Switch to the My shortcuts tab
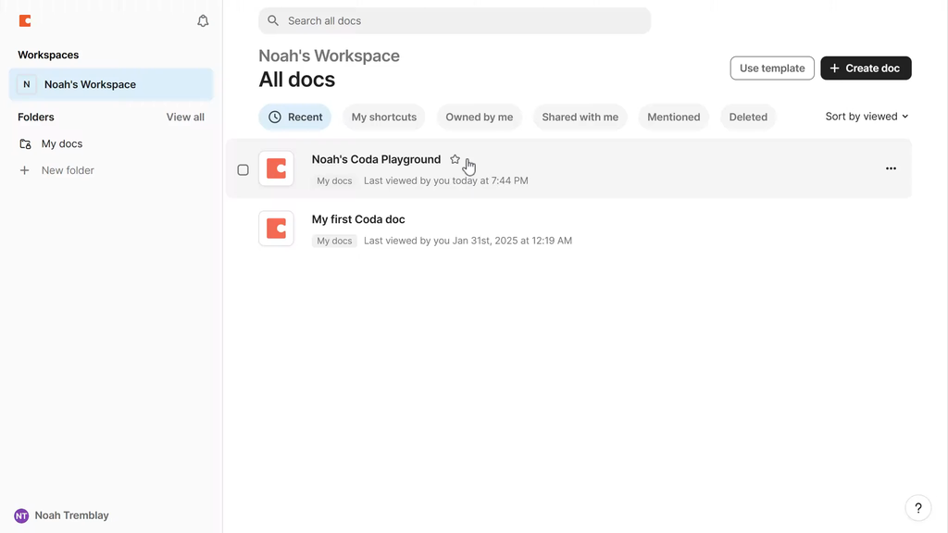948x533 pixels. click(384, 118)
